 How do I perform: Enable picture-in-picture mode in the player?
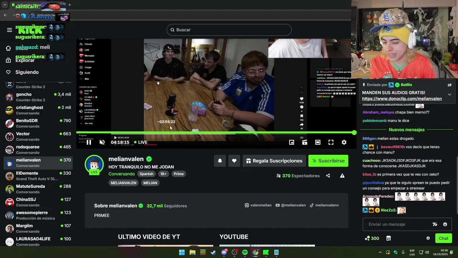(x=292, y=142)
